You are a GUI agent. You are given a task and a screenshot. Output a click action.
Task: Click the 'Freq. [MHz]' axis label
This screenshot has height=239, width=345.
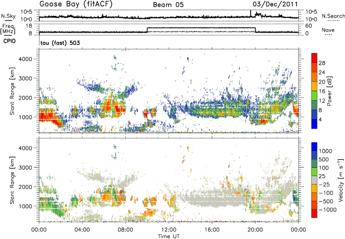point(8,29)
